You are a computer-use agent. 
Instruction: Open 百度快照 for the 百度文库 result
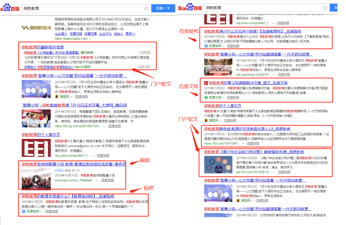pos(233,97)
